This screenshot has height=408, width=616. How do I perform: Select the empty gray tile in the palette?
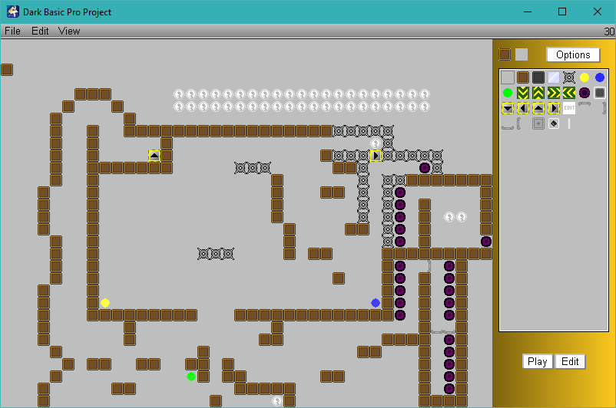click(508, 77)
